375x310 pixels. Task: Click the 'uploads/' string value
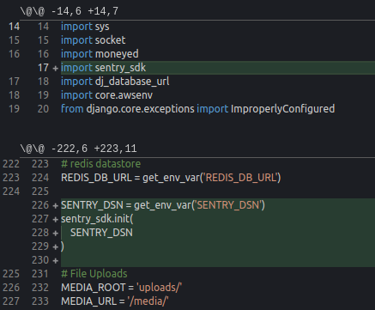click(x=160, y=287)
